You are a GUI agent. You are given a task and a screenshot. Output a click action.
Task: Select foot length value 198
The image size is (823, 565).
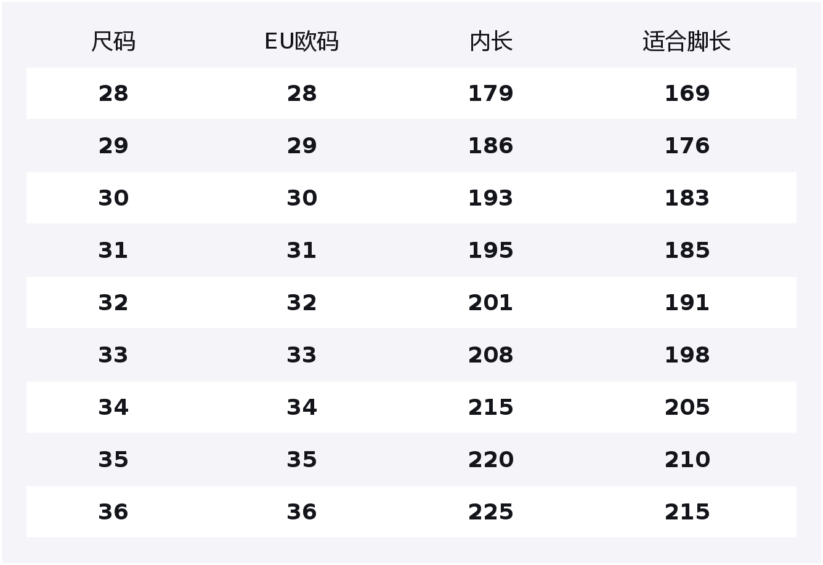(x=687, y=355)
